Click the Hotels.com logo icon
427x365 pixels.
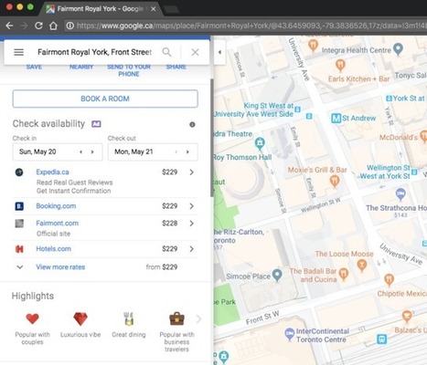pyautogui.click(x=19, y=249)
